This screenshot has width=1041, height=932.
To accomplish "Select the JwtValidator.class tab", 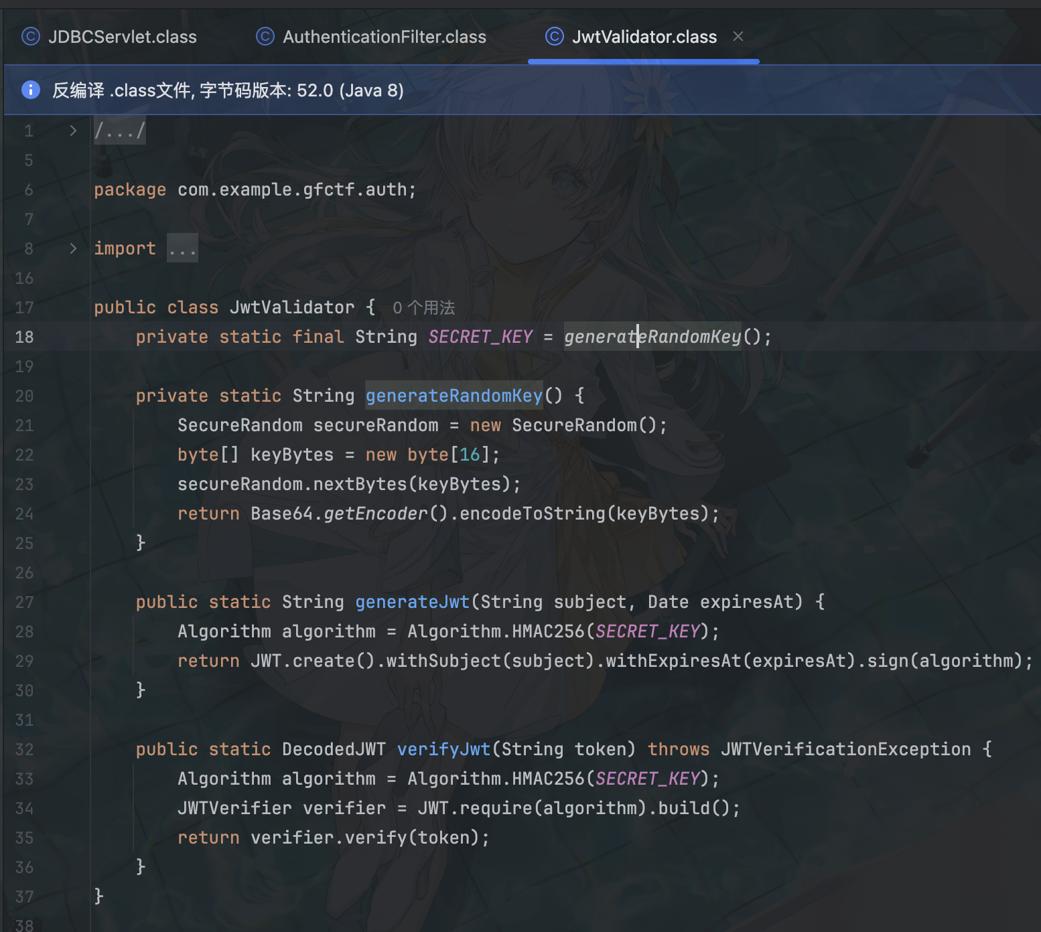I will (x=644, y=37).
